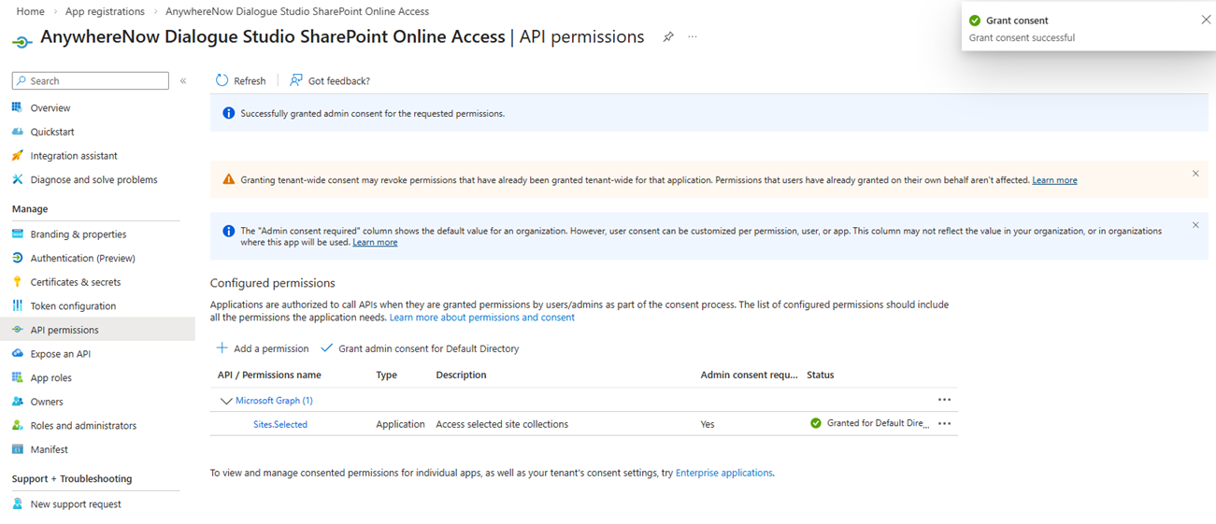The height and width of the screenshot is (524, 1216).
Task: Open ellipsis menu for Sites.Selected row
Action: pyautogui.click(x=944, y=424)
